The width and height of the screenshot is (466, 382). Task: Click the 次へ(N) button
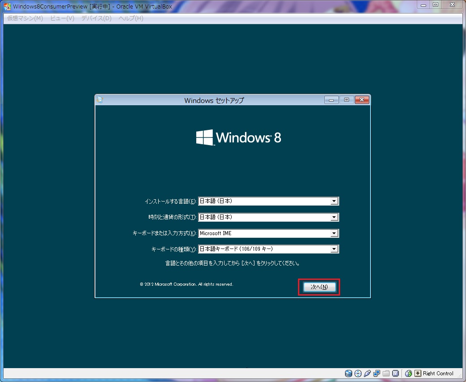pyautogui.click(x=319, y=287)
